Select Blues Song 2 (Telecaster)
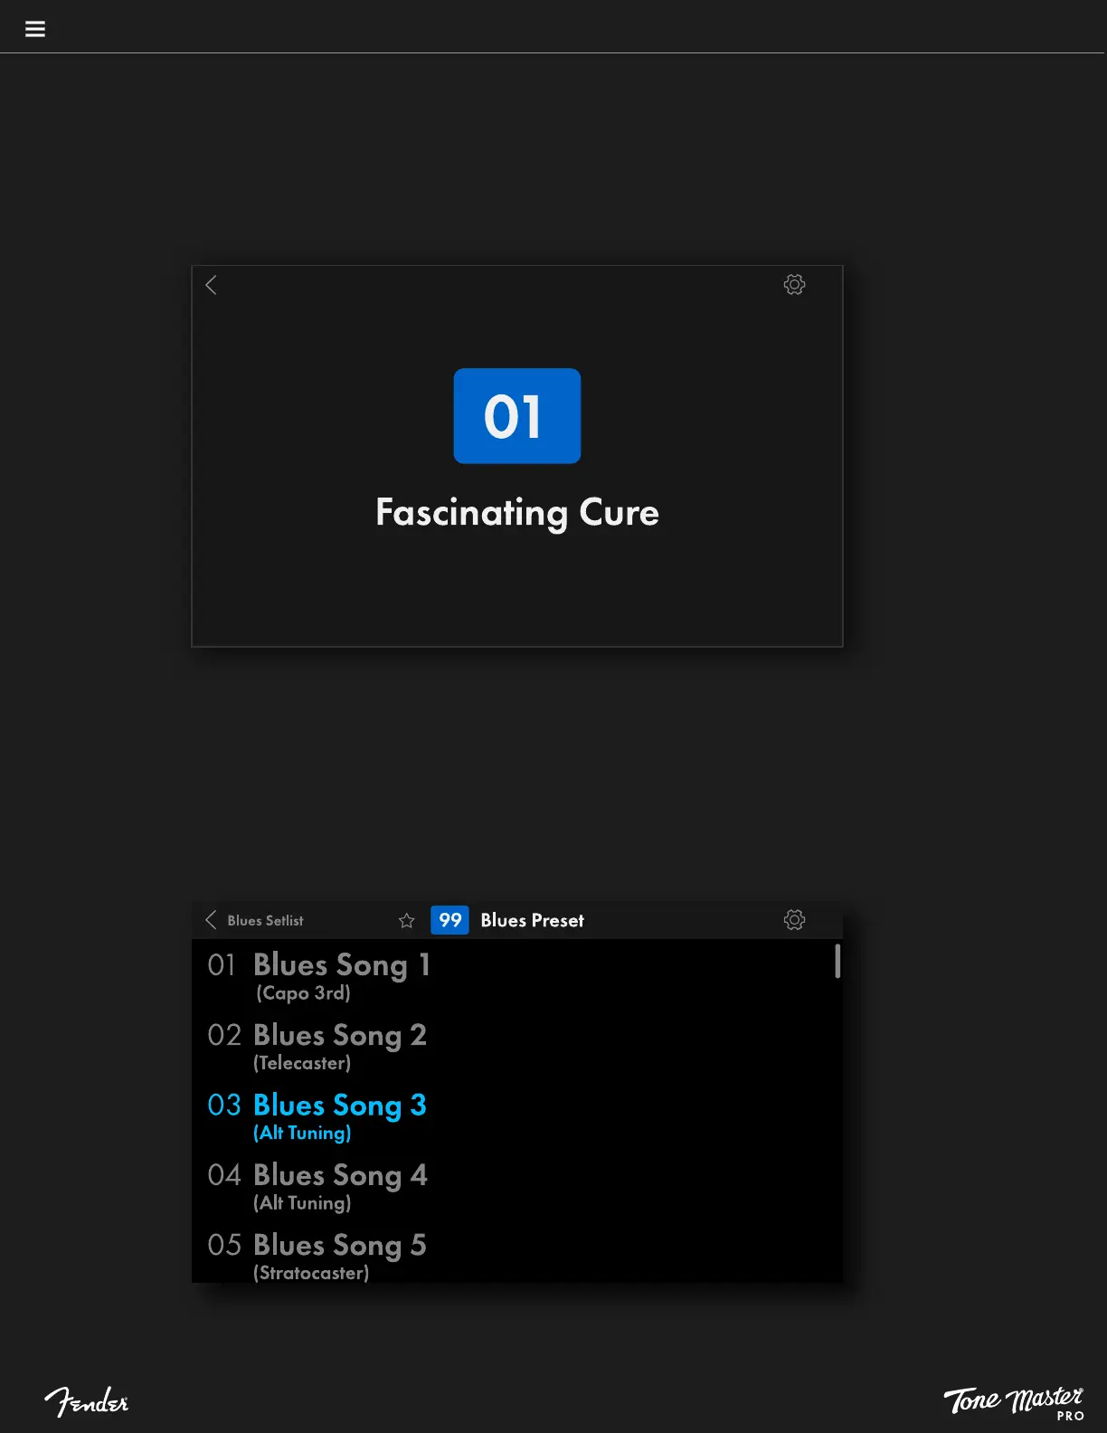The image size is (1107, 1433). coord(339,1045)
